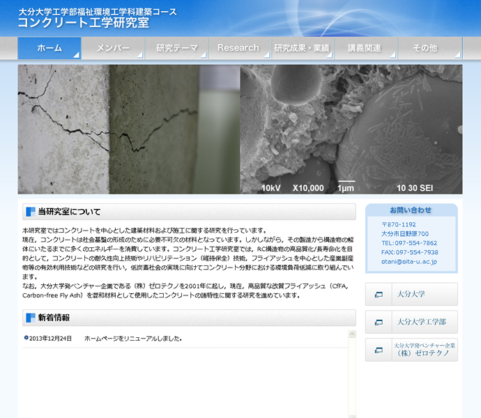Screen dimensions: 481x418
Task: Click blue square icon beside 新着情報
Action: pyautogui.click(x=31, y=318)
